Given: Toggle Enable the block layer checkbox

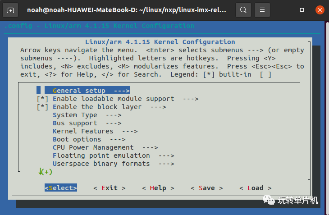Looking at the screenshot, I should (x=43, y=107).
